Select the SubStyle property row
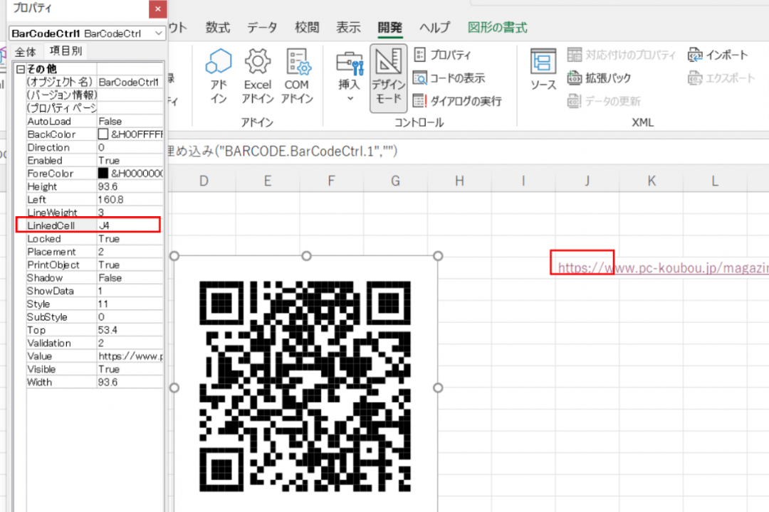Screen dimensions: 769x512 (95, 317)
